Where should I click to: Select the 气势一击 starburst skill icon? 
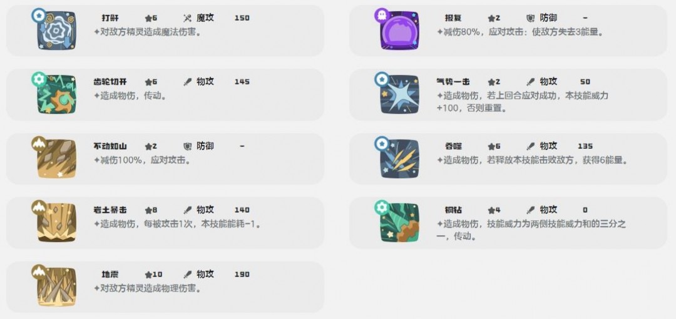pyautogui.click(x=399, y=94)
